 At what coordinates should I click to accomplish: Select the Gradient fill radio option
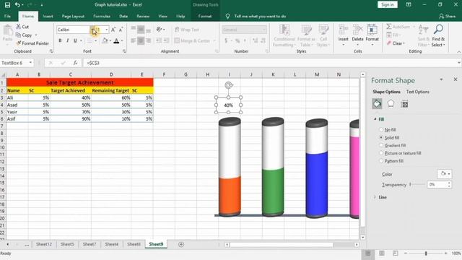pyautogui.click(x=381, y=145)
